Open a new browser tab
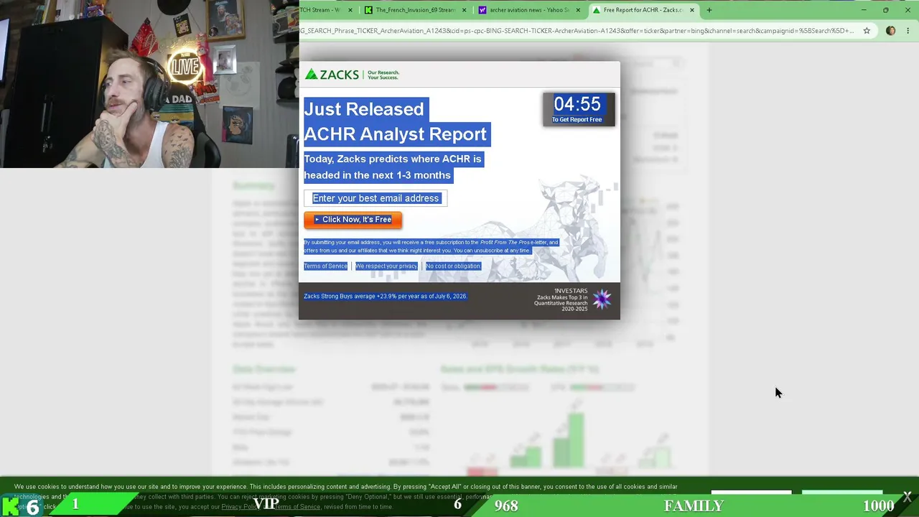This screenshot has width=919, height=517. [709, 10]
